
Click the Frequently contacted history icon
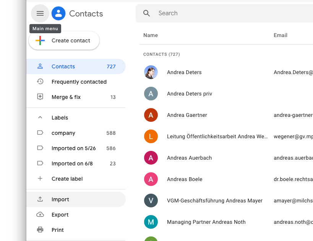(x=40, y=82)
